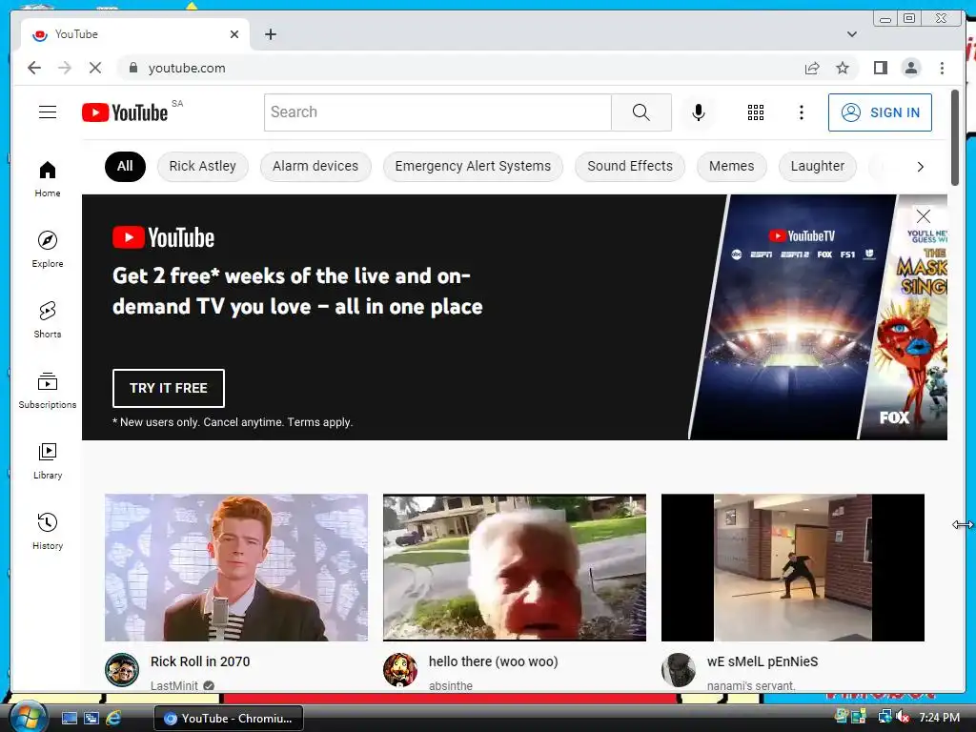Image resolution: width=976 pixels, height=732 pixels.
Task: Open a new tab with plus button
Action: (270, 34)
